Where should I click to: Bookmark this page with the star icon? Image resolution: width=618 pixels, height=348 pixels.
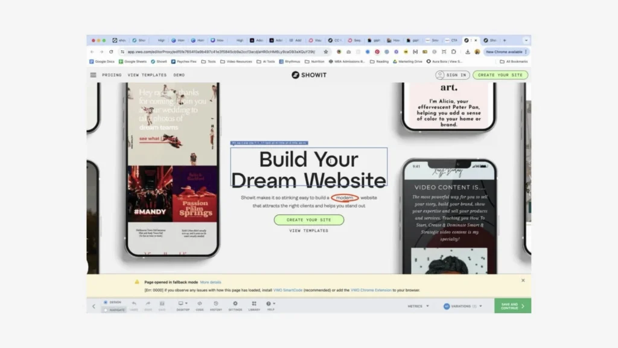coord(326,52)
